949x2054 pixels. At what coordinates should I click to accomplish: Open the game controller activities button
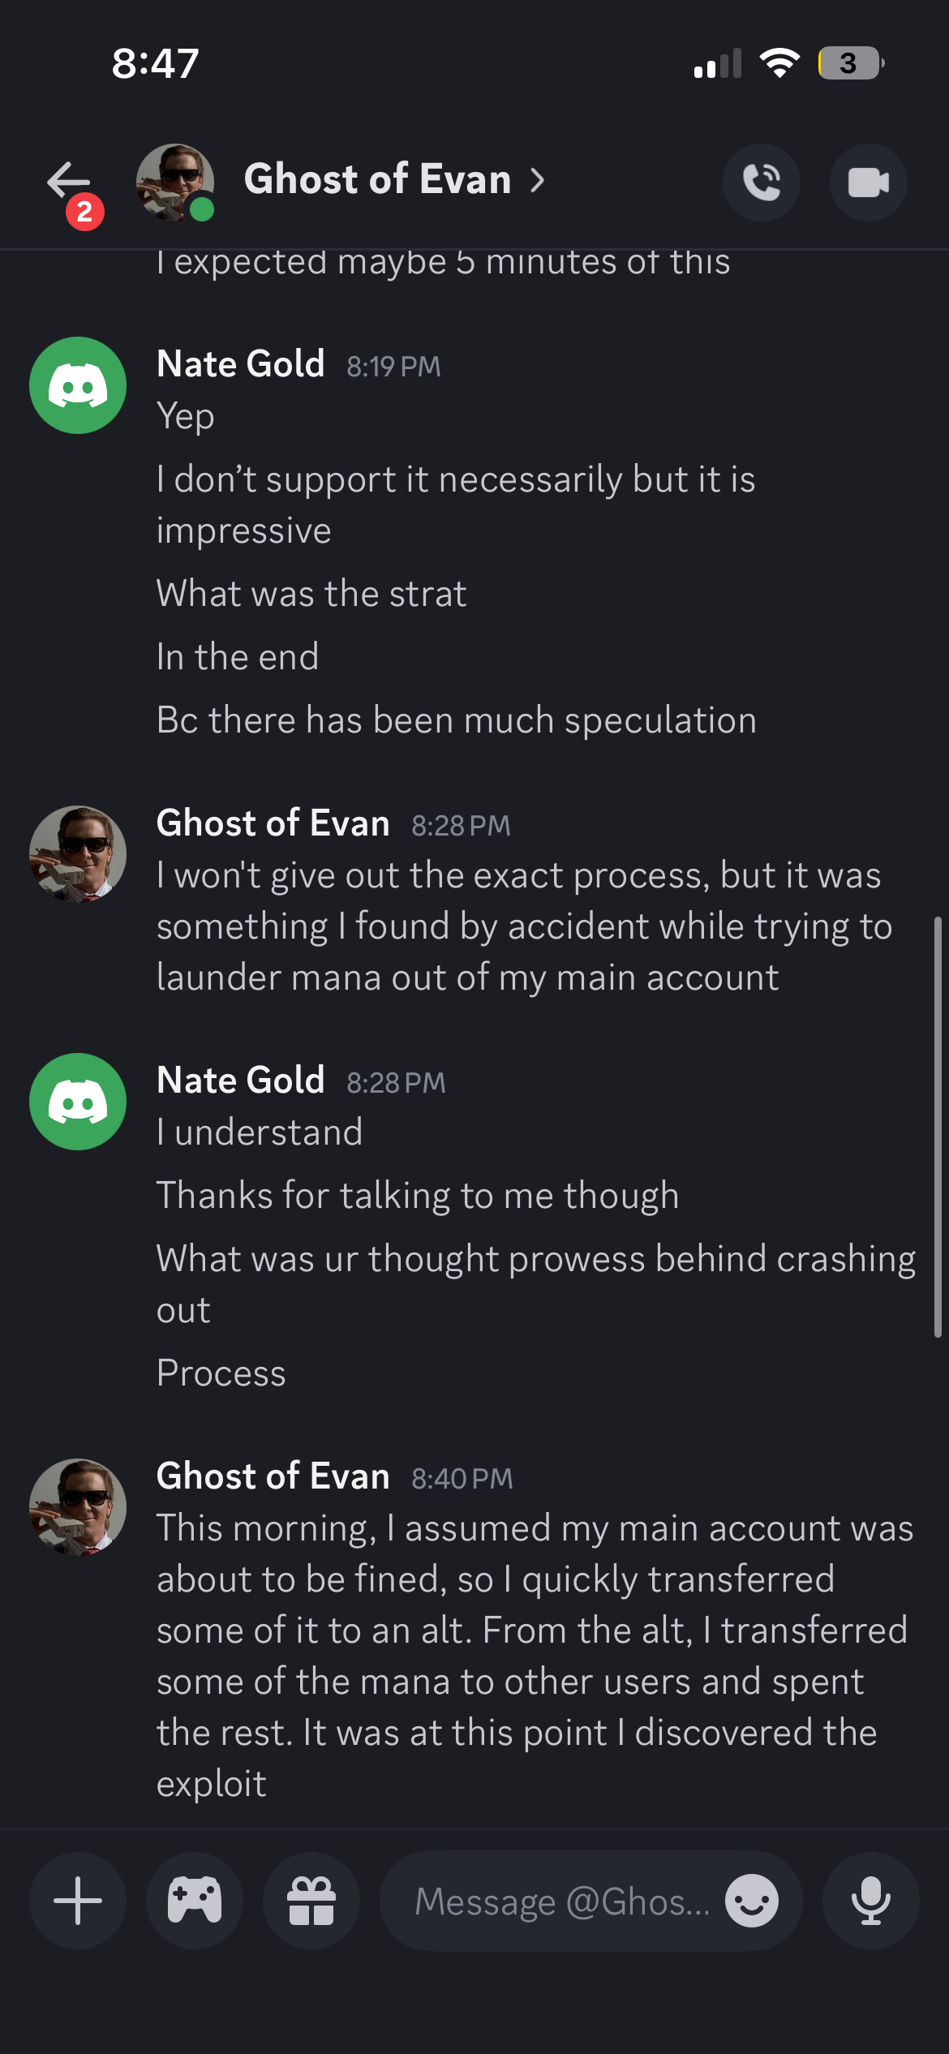[x=195, y=1901]
